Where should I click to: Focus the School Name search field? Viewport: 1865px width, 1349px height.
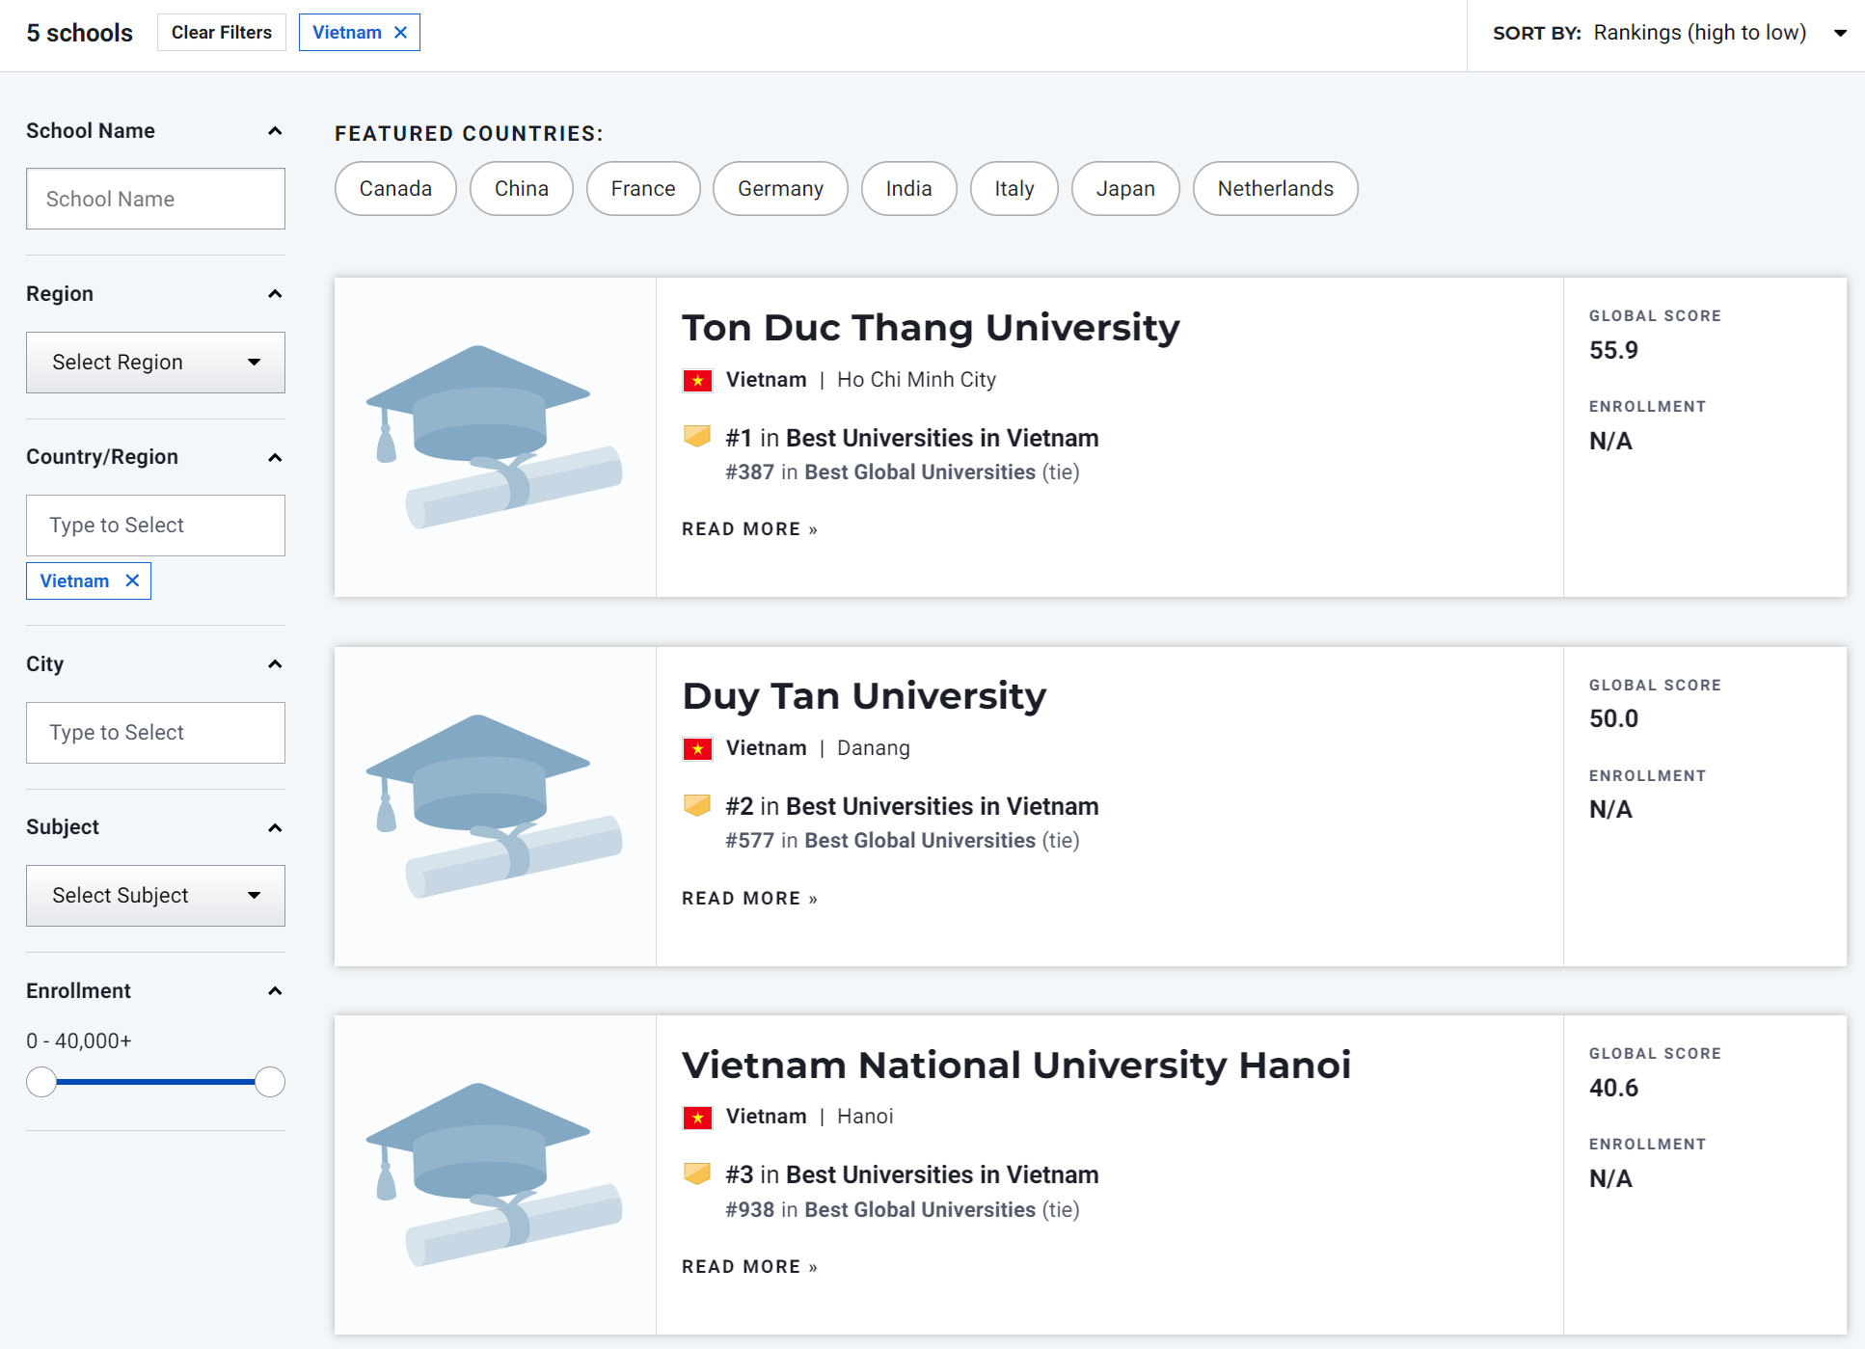click(155, 199)
